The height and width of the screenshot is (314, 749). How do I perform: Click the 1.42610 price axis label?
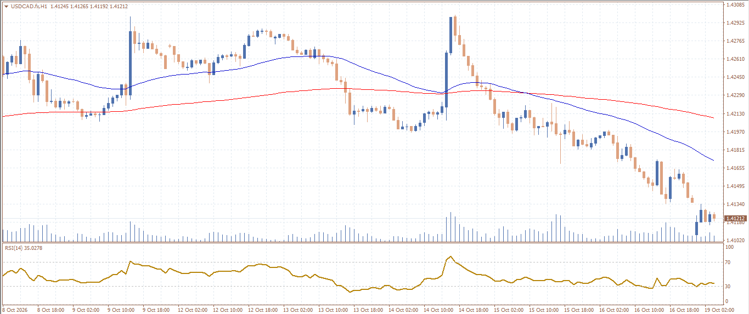point(735,59)
